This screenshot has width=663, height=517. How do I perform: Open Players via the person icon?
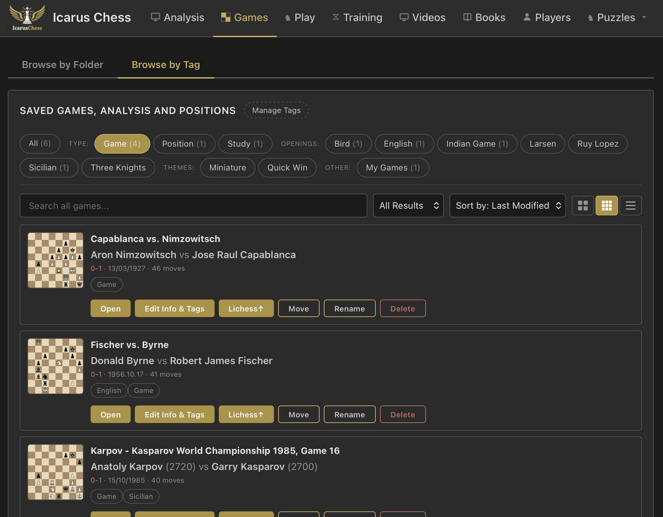click(526, 17)
